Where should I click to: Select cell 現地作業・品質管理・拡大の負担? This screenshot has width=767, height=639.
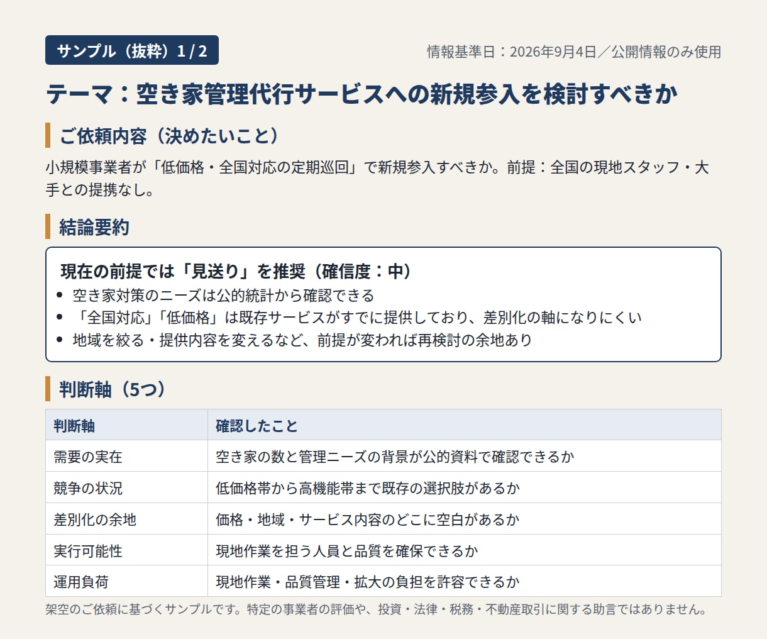(x=465, y=582)
